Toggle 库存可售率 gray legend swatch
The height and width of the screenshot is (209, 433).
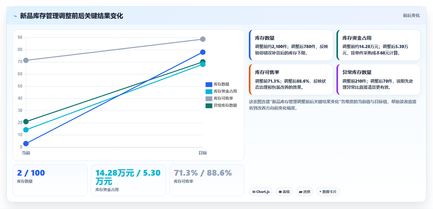209,98
